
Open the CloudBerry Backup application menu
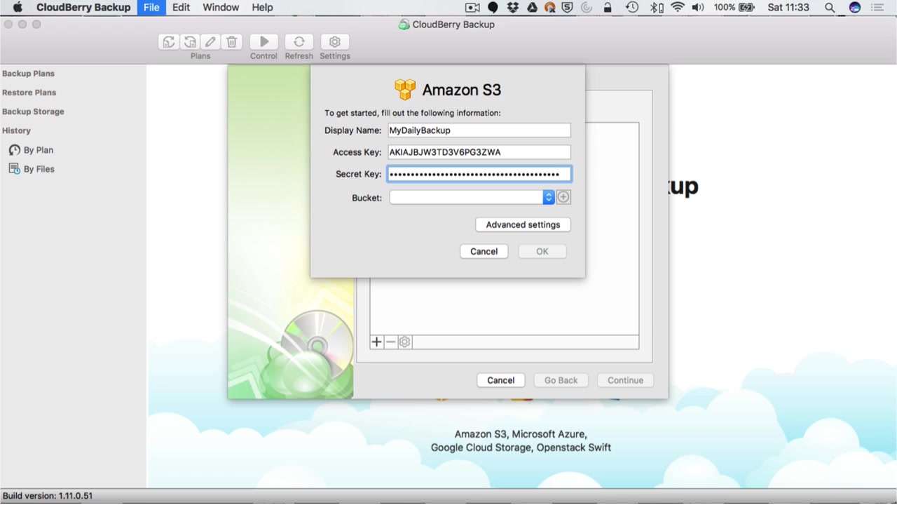[83, 8]
